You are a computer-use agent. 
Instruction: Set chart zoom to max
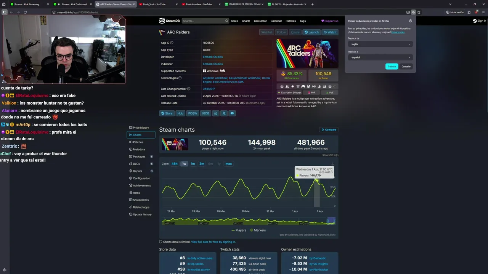(x=228, y=164)
